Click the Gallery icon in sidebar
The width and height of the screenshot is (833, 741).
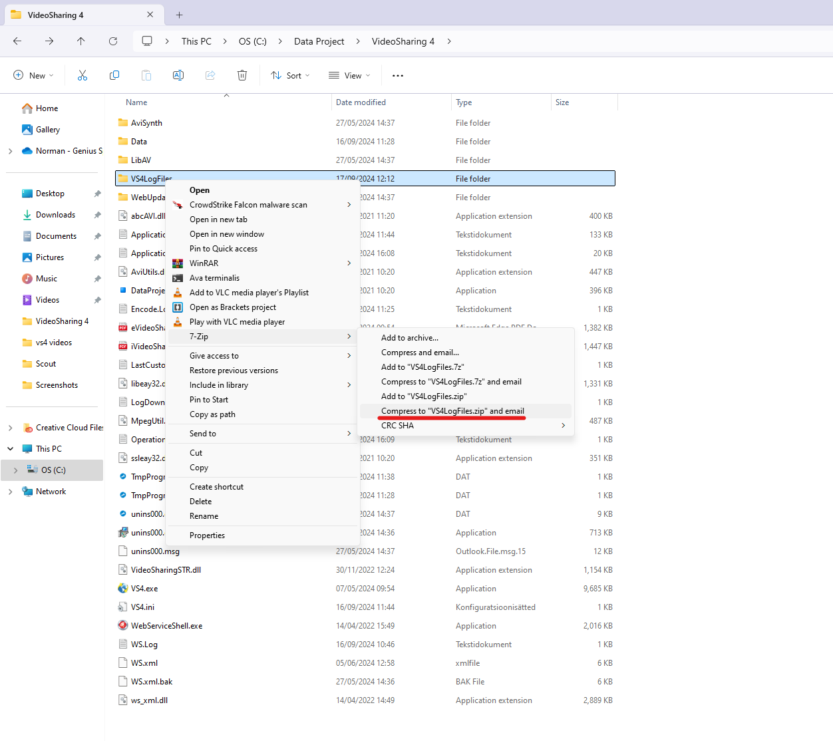[x=27, y=130]
